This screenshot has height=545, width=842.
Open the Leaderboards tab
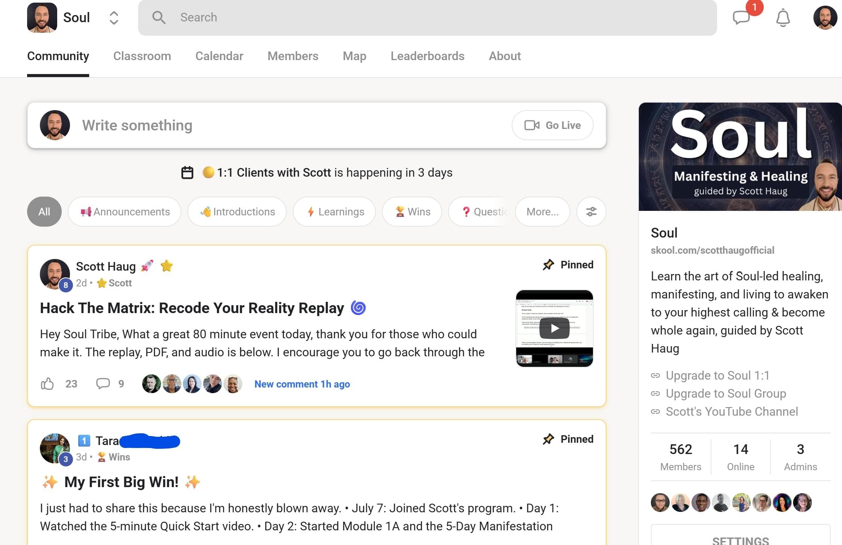pos(427,56)
